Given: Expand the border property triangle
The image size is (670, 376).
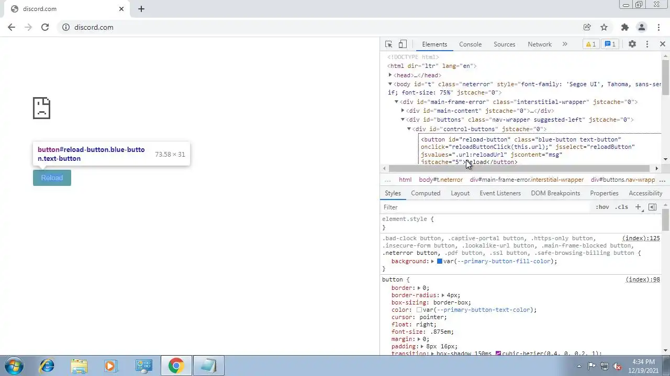Looking at the screenshot, I should (419, 288).
